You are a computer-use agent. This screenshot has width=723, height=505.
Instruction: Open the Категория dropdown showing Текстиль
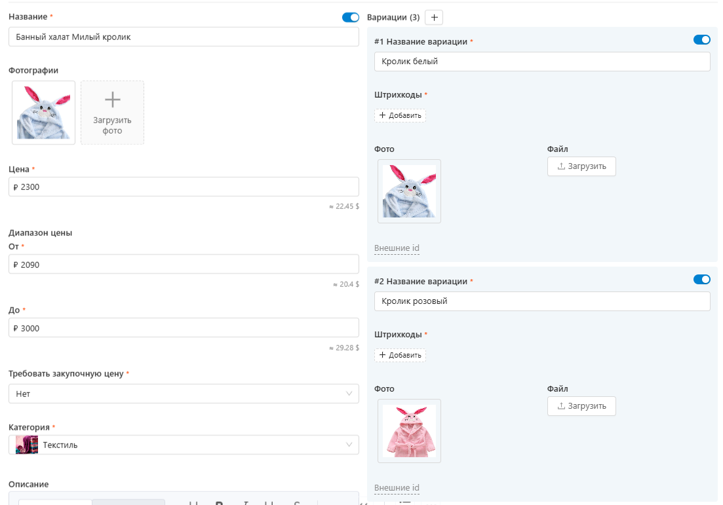[184, 445]
